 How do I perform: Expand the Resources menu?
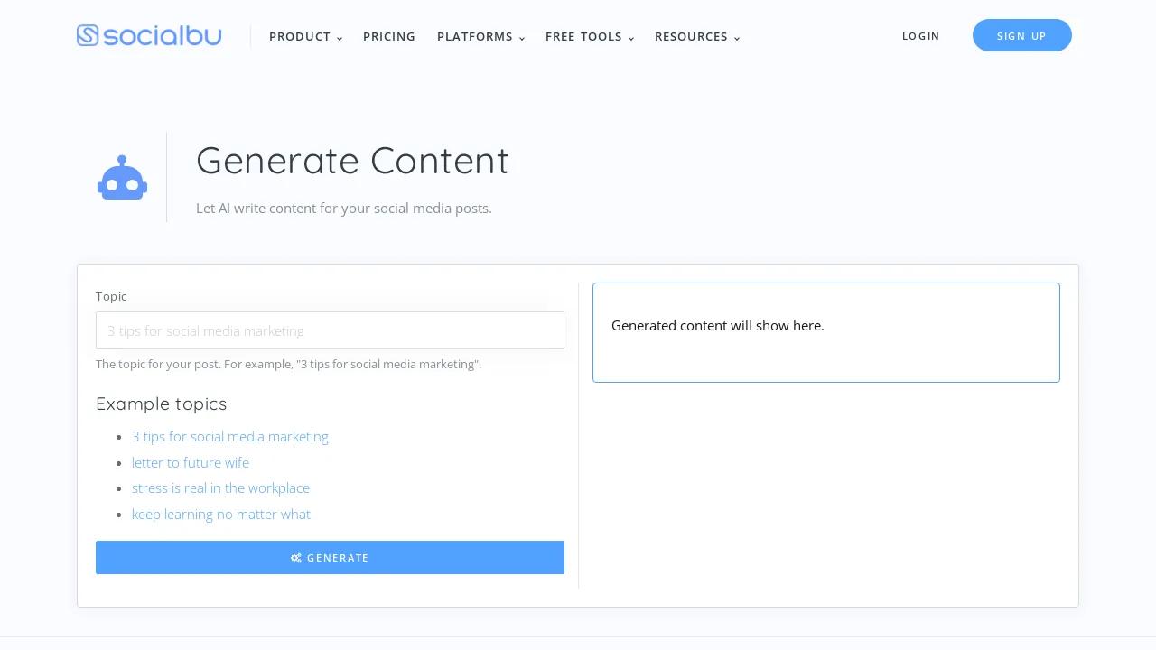696,37
